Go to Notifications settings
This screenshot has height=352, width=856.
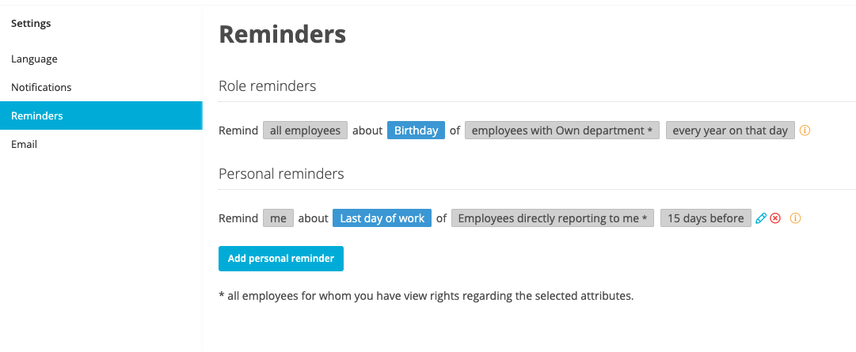[41, 87]
